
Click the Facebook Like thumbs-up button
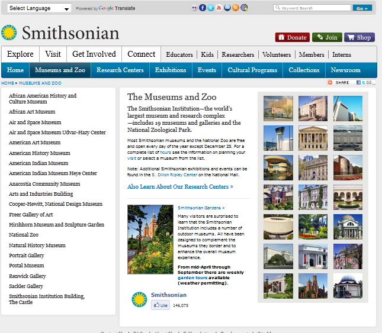[160, 305]
